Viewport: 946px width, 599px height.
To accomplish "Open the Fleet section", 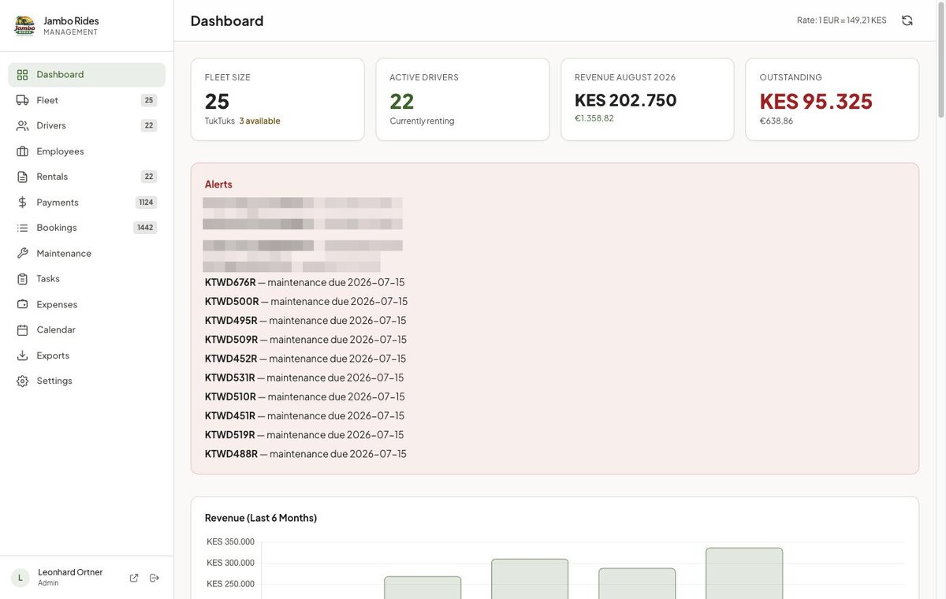I will click(x=87, y=100).
